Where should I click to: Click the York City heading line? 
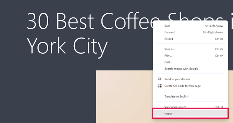pos(67,46)
